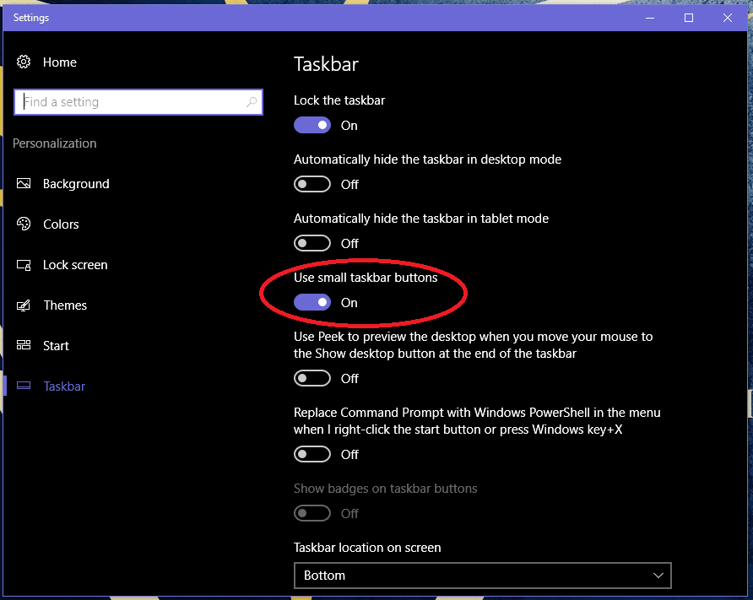The image size is (753, 600).
Task: Maximize the Settings window
Action: pyautogui.click(x=689, y=18)
